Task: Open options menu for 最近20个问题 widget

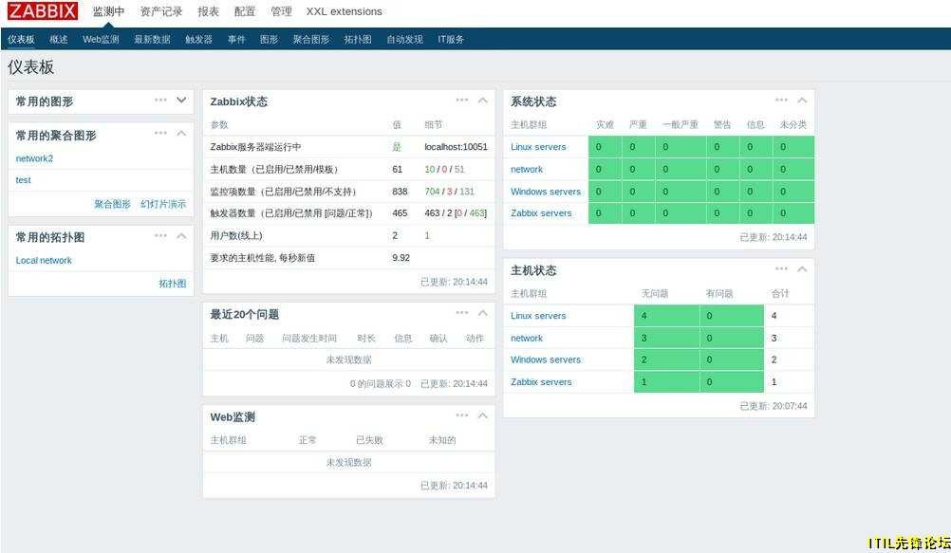Action: point(461,313)
